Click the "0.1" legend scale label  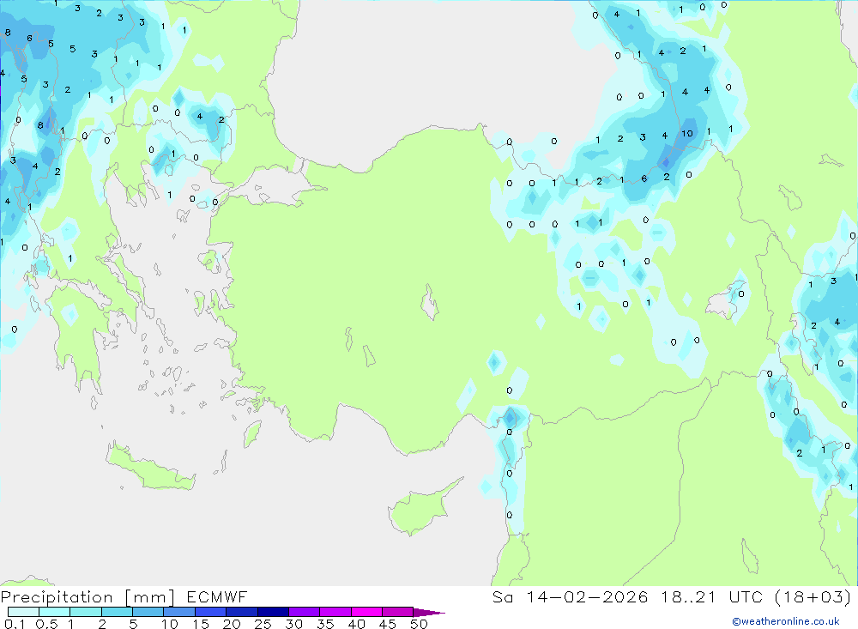15,624
